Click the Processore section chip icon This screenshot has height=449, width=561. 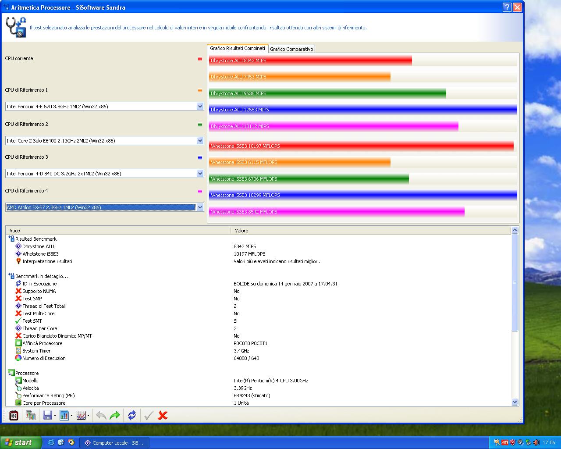11,373
